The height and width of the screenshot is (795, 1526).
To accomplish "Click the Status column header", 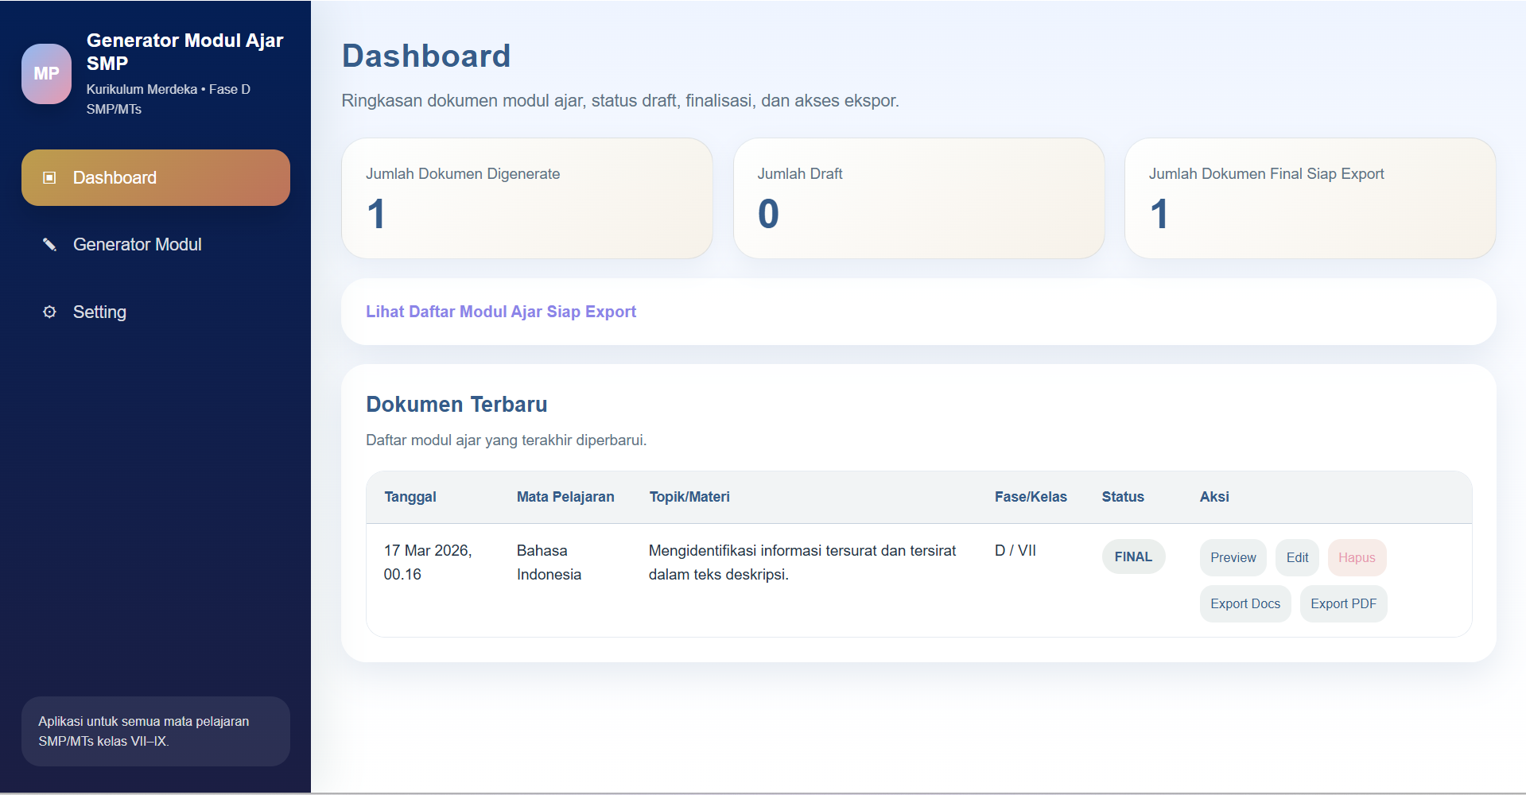I will click(1123, 497).
